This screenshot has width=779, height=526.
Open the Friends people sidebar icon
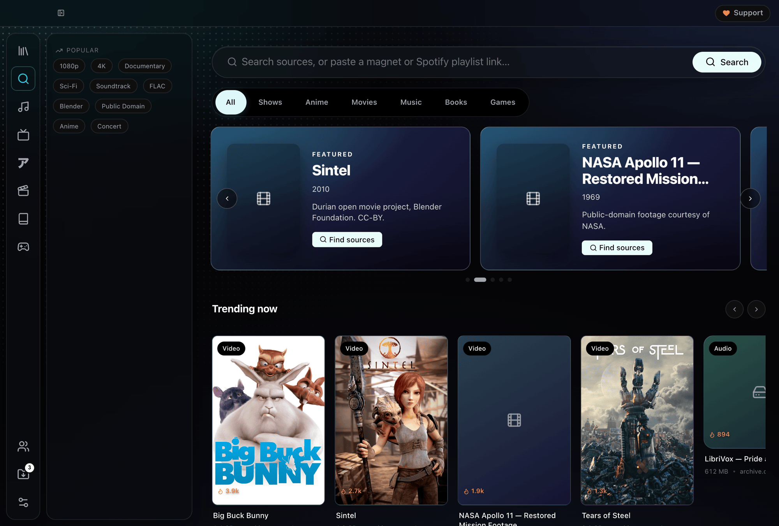click(x=23, y=446)
